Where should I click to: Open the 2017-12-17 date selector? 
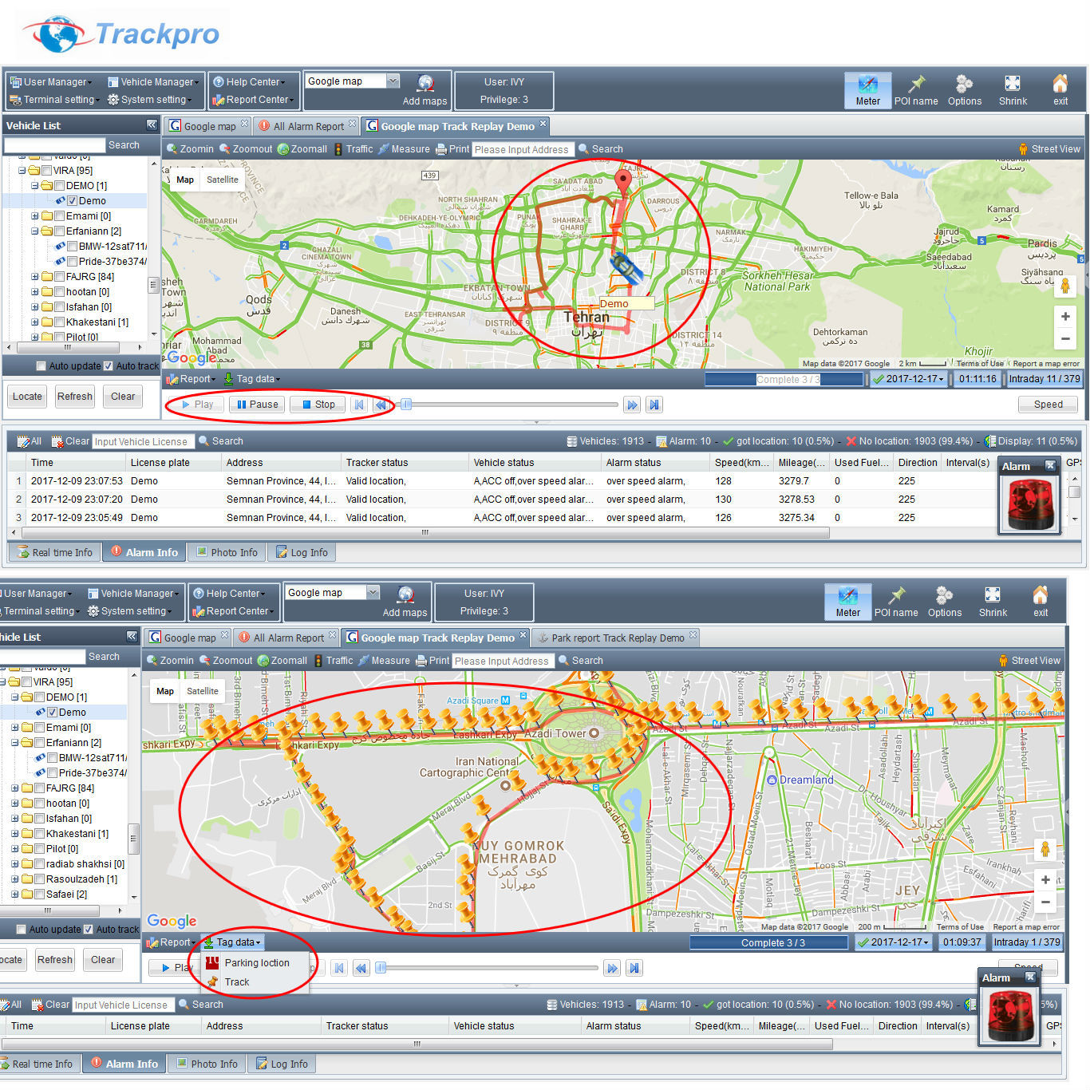(x=908, y=379)
